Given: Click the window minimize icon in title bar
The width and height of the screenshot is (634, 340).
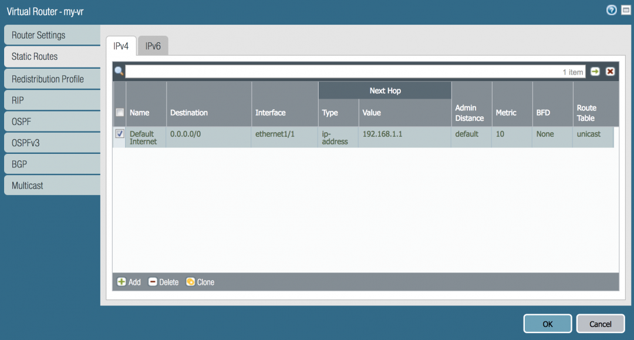Looking at the screenshot, I should (625, 10).
